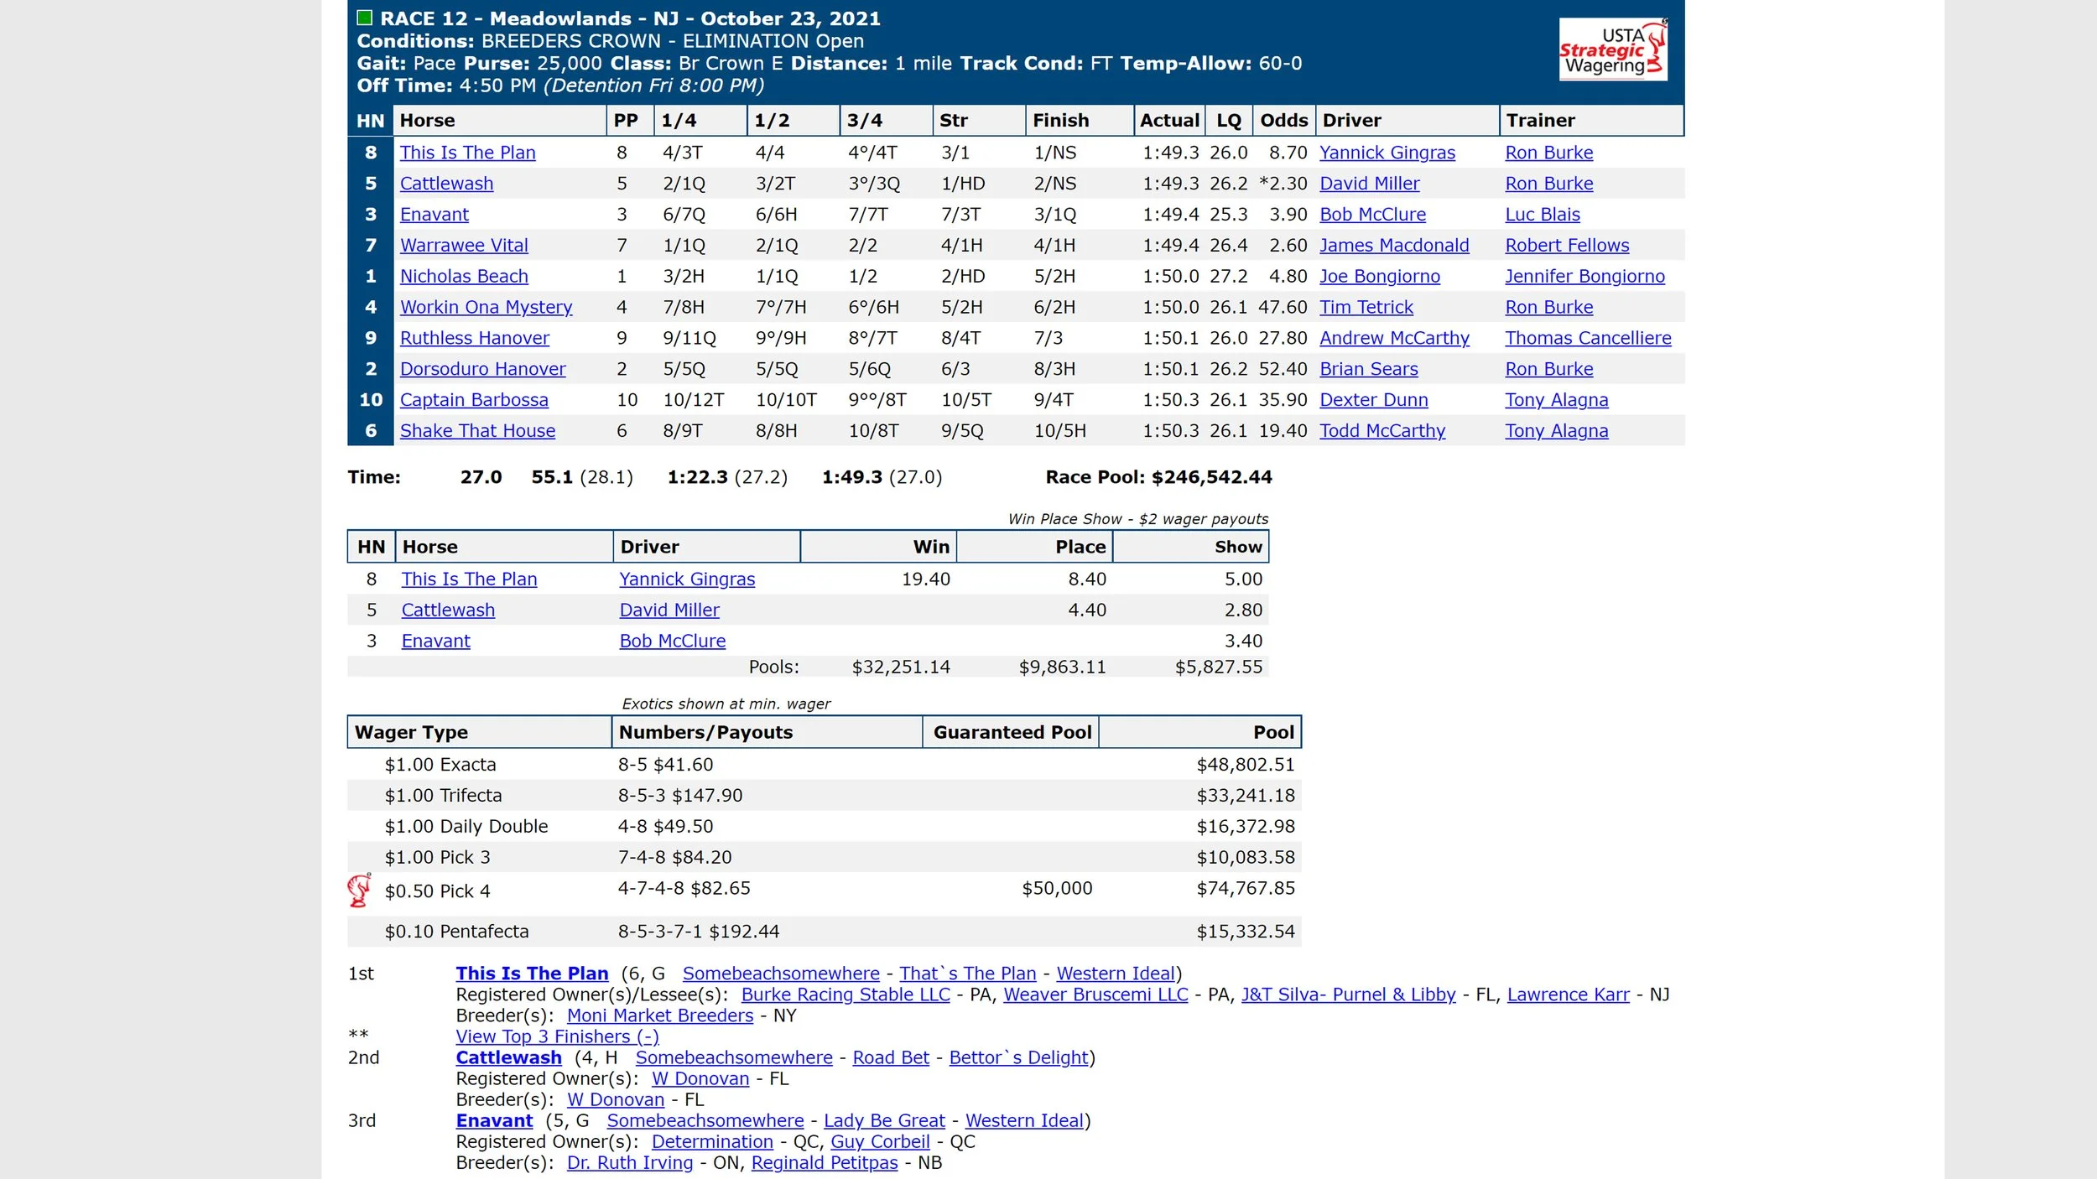The width and height of the screenshot is (2097, 1179).
Task: Open driver James Macdonald link
Action: click(x=1394, y=246)
